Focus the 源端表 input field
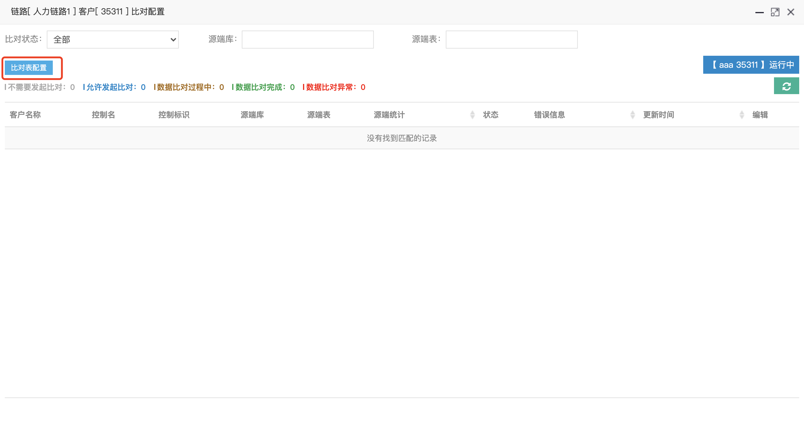The image size is (804, 428). [511, 40]
